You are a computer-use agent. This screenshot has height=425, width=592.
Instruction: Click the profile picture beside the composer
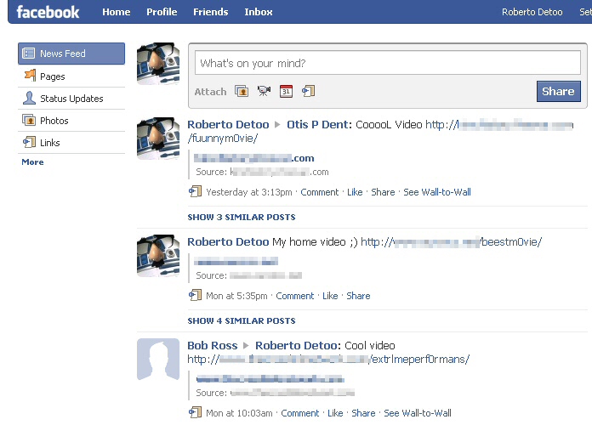[x=158, y=64]
